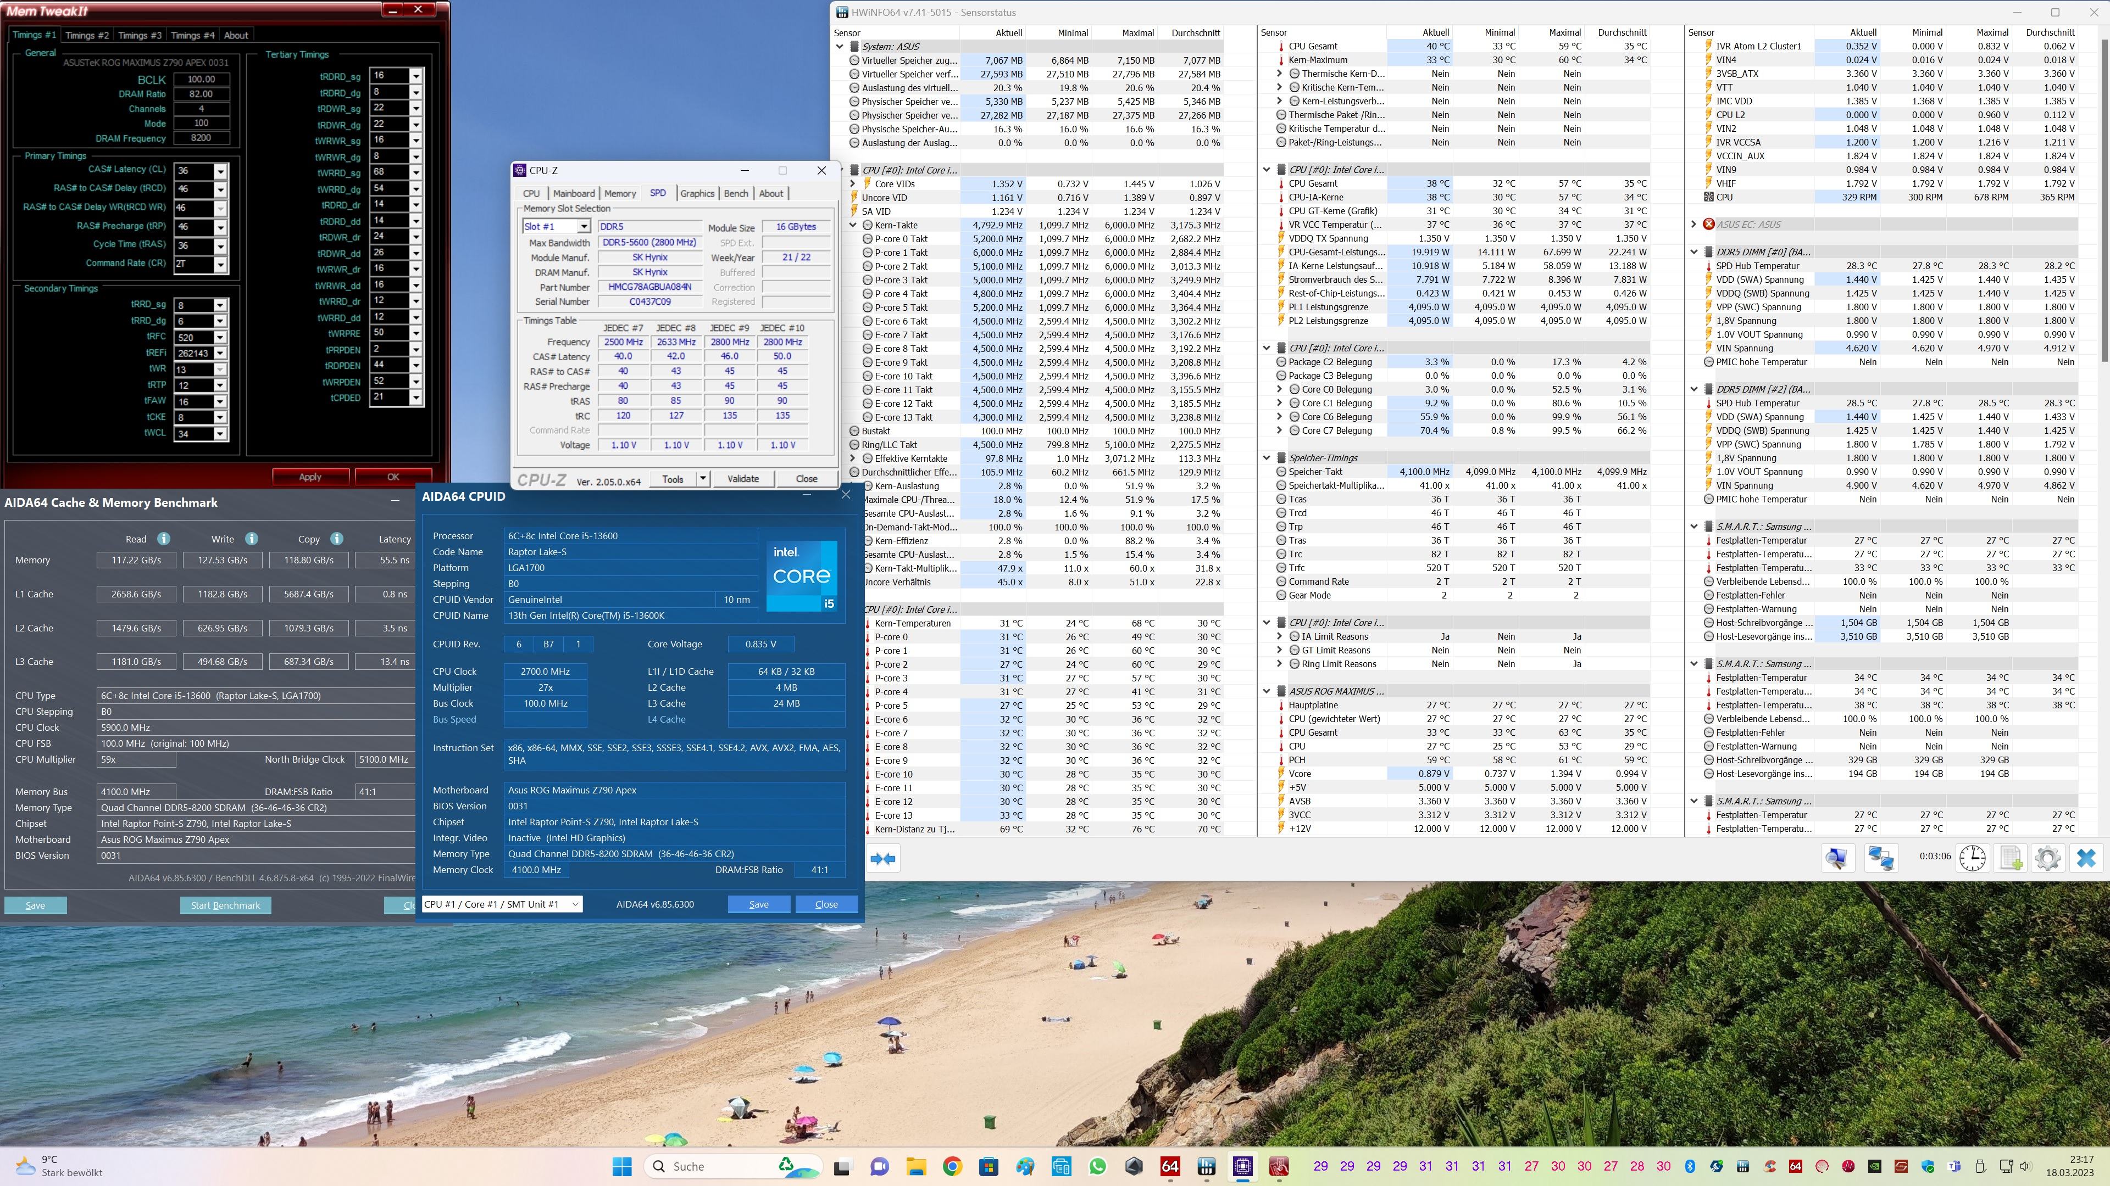Switch to Timings #2 tab in MemTweakIt
Screen dimensions: 2110x1186
click(x=86, y=35)
